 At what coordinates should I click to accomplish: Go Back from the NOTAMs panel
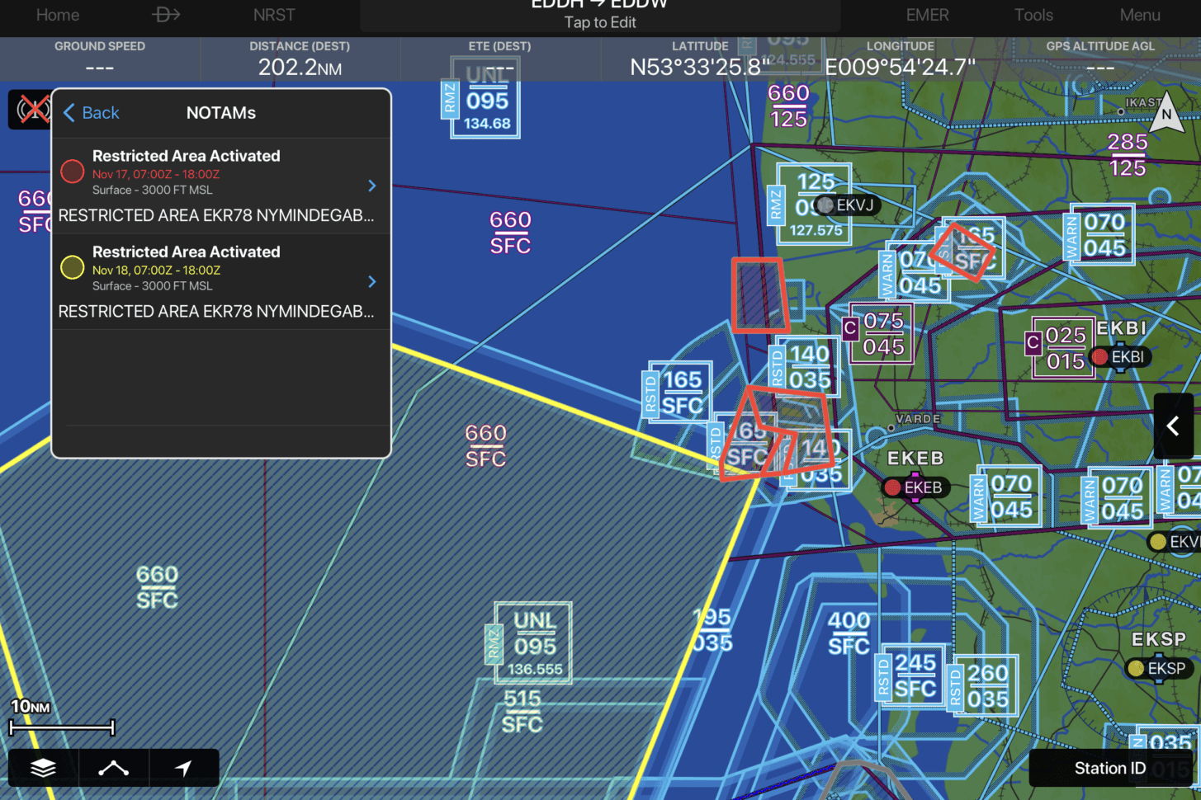coord(92,113)
